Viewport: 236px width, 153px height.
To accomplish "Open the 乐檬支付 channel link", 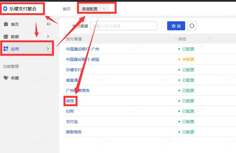I will [x=74, y=70].
